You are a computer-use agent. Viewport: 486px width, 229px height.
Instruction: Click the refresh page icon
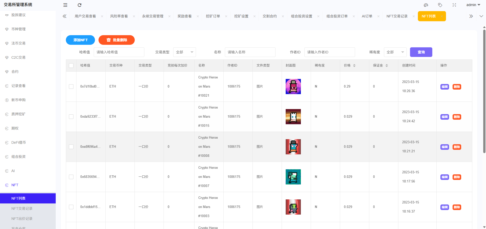tap(80, 5)
